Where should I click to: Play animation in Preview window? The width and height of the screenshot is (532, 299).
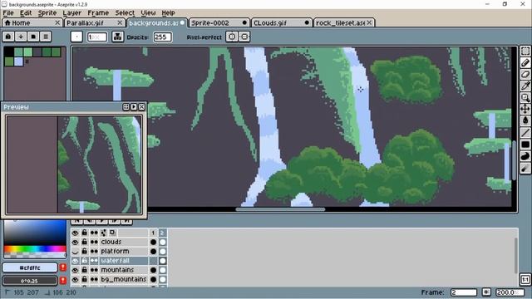[x=134, y=107]
